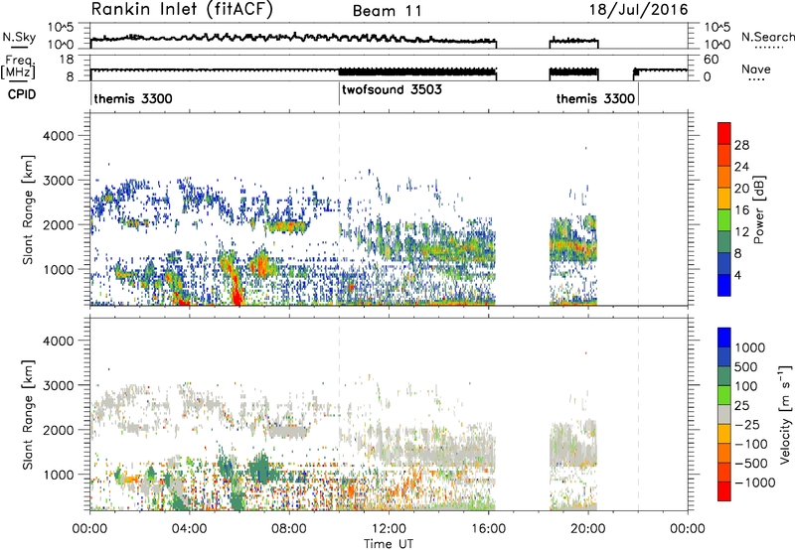Click the 'N.Sky' axis label
Image resolution: width=795 pixels, height=550 pixels.
[19, 37]
